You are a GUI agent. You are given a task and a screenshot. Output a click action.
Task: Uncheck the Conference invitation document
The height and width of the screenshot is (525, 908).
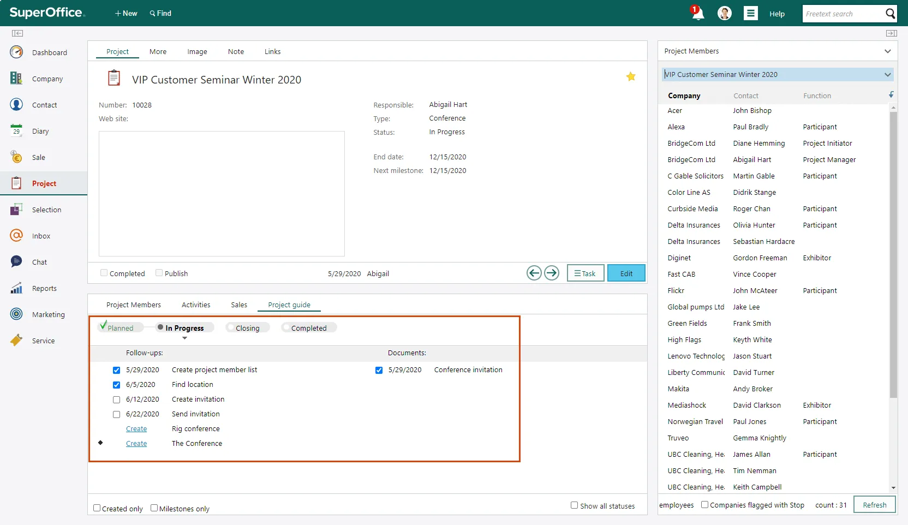tap(379, 370)
